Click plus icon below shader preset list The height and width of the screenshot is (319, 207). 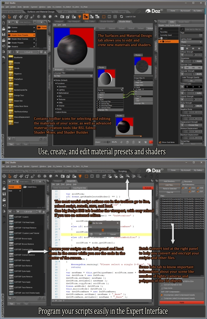click(10, 139)
